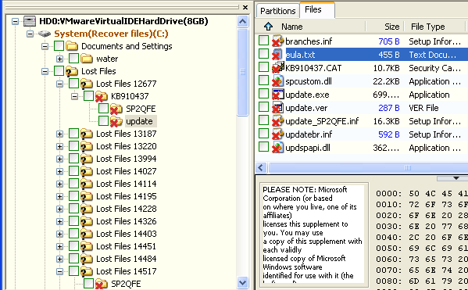Click tree pane scrollbar down arrow
468x290 pixels.
pyautogui.click(x=243, y=282)
